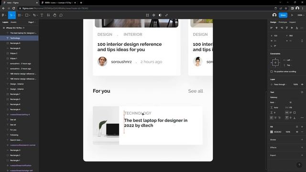Select the Rectangle shape tool

(27, 15)
